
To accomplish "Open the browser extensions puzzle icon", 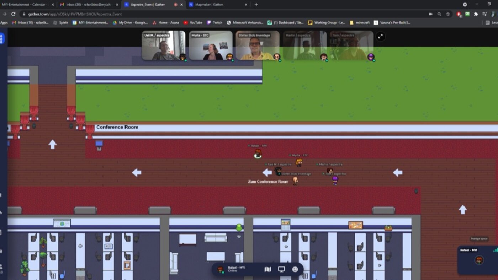I will pyautogui.click(x=476, y=14).
